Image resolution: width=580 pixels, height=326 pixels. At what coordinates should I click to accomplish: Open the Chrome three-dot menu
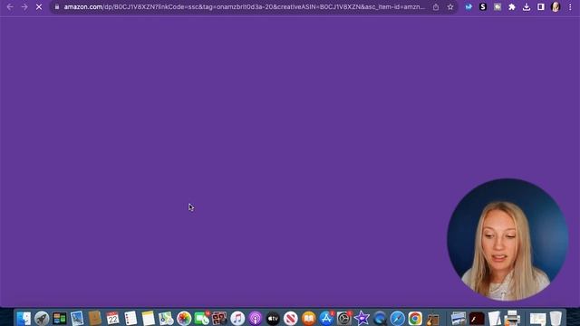point(570,6)
